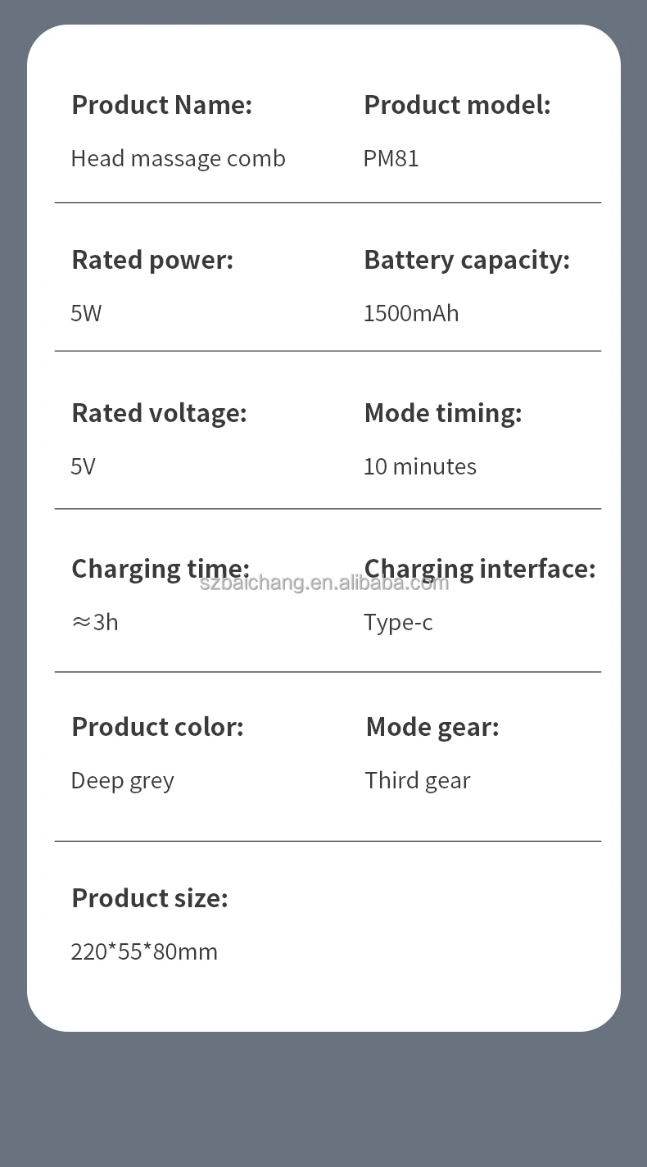Image resolution: width=647 pixels, height=1167 pixels.
Task: Select the PM81 model value
Action: click(391, 158)
